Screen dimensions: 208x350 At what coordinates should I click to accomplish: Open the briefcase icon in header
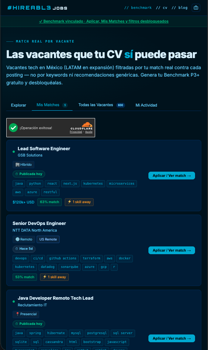click(x=196, y=8)
